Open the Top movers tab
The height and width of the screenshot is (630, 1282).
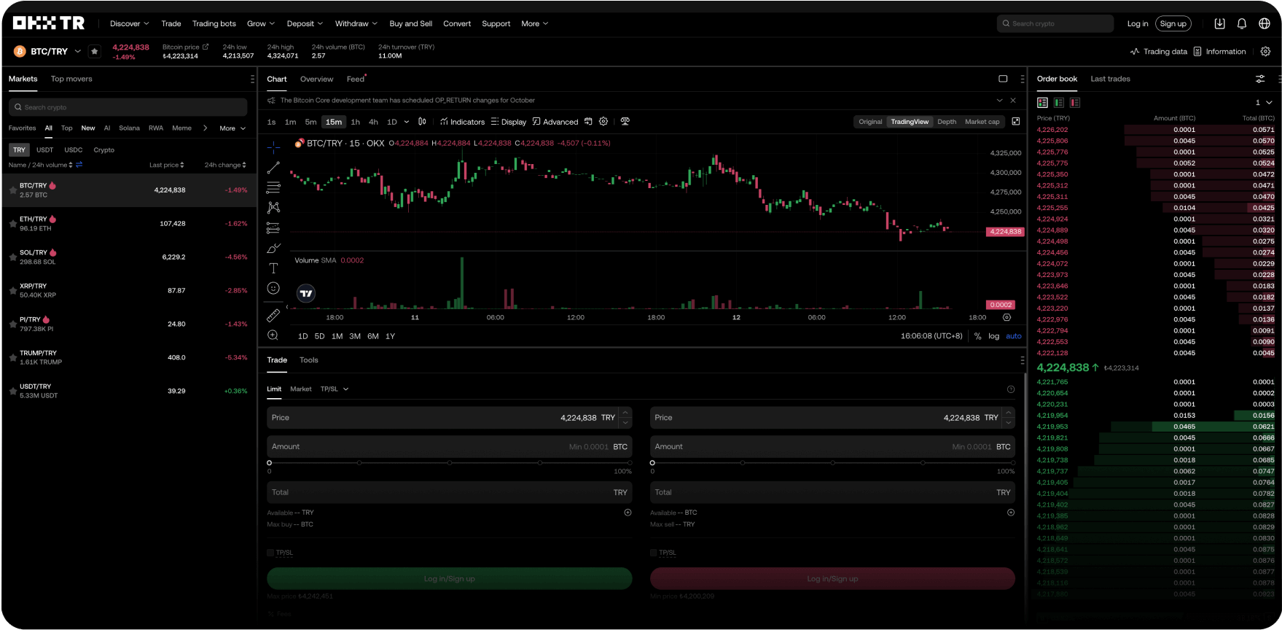point(71,79)
